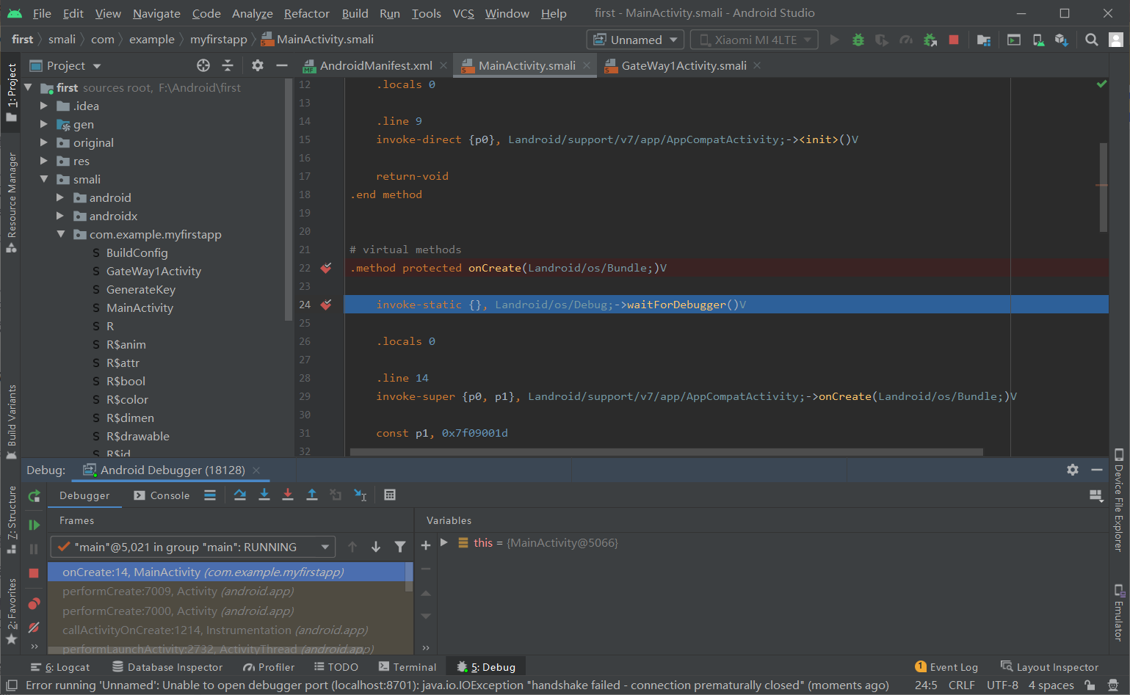Open the Analyze menu
Viewport: 1130px width, 695px height.
(x=252, y=13)
